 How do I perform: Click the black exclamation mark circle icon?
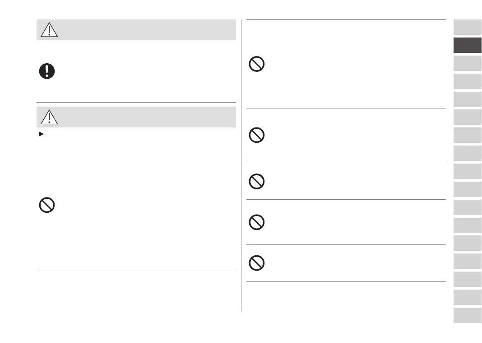[46, 71]
